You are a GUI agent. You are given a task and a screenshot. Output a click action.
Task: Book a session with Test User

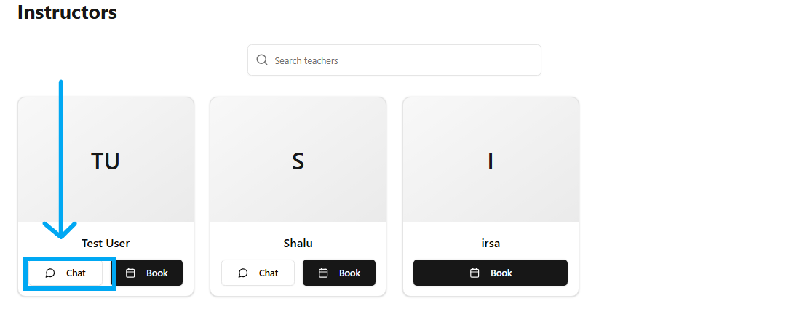click(x=148, y=273)
